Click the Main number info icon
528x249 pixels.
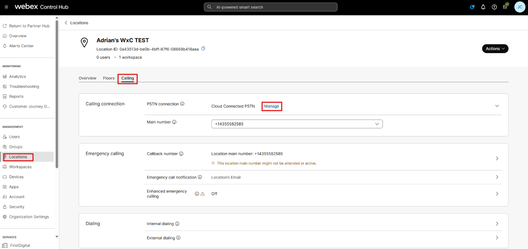coord(174,122)
